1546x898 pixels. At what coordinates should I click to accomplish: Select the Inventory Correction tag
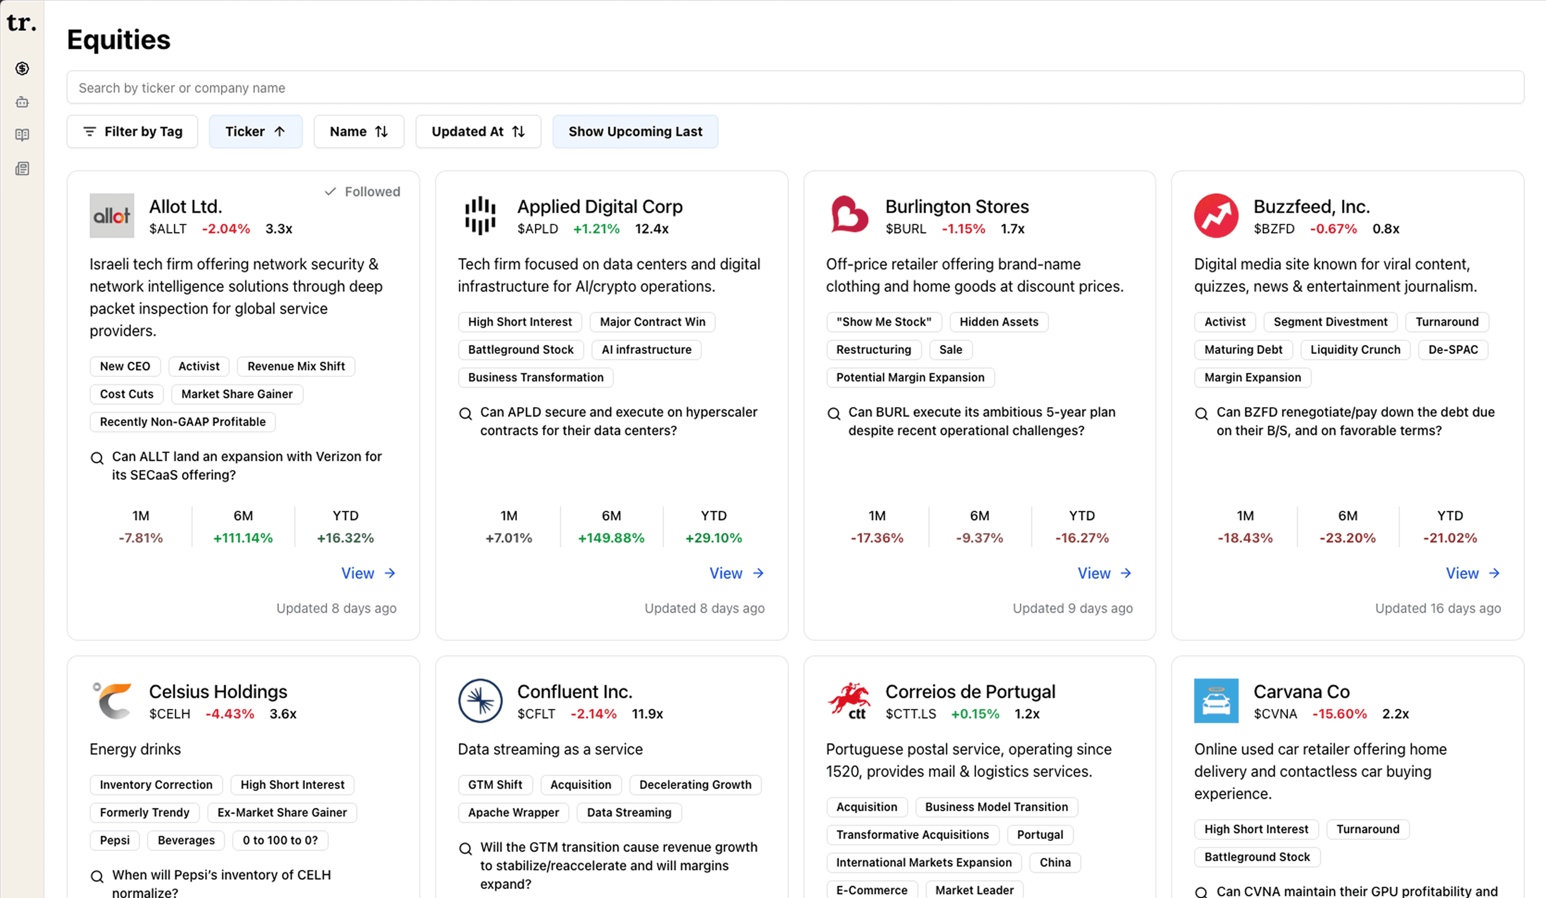pos(156,785)
